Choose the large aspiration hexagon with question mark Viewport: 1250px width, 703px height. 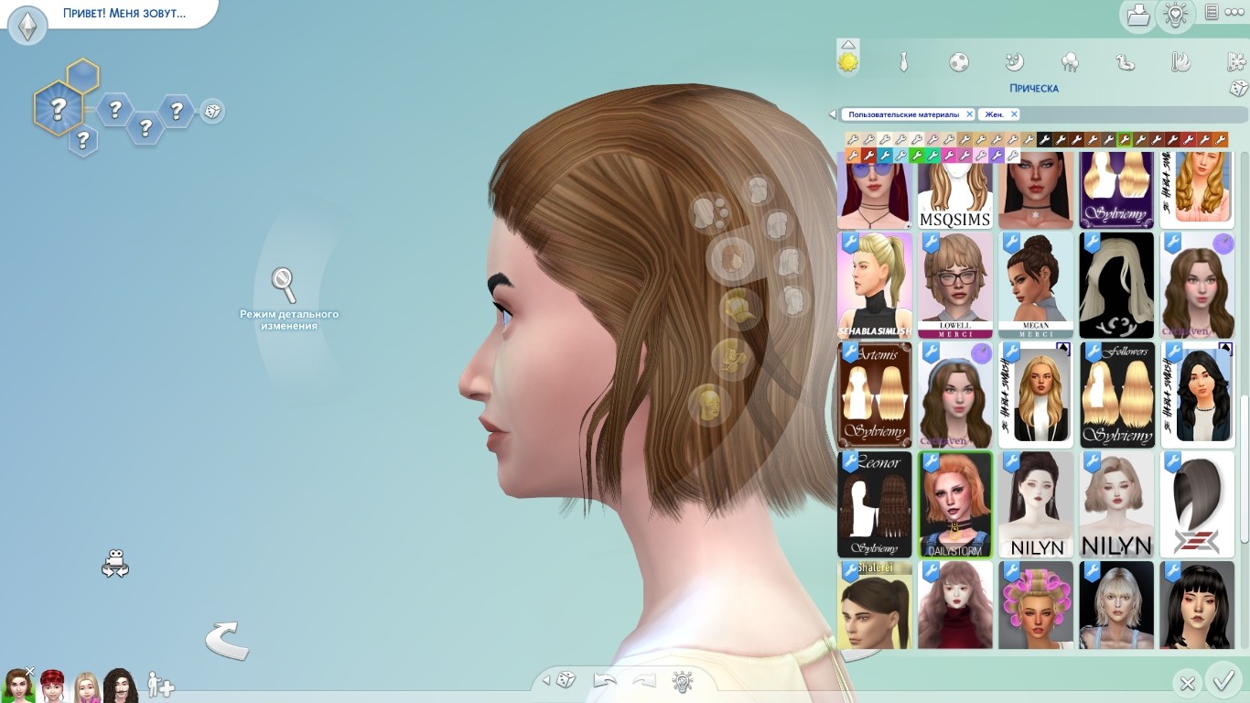point(58,110)
